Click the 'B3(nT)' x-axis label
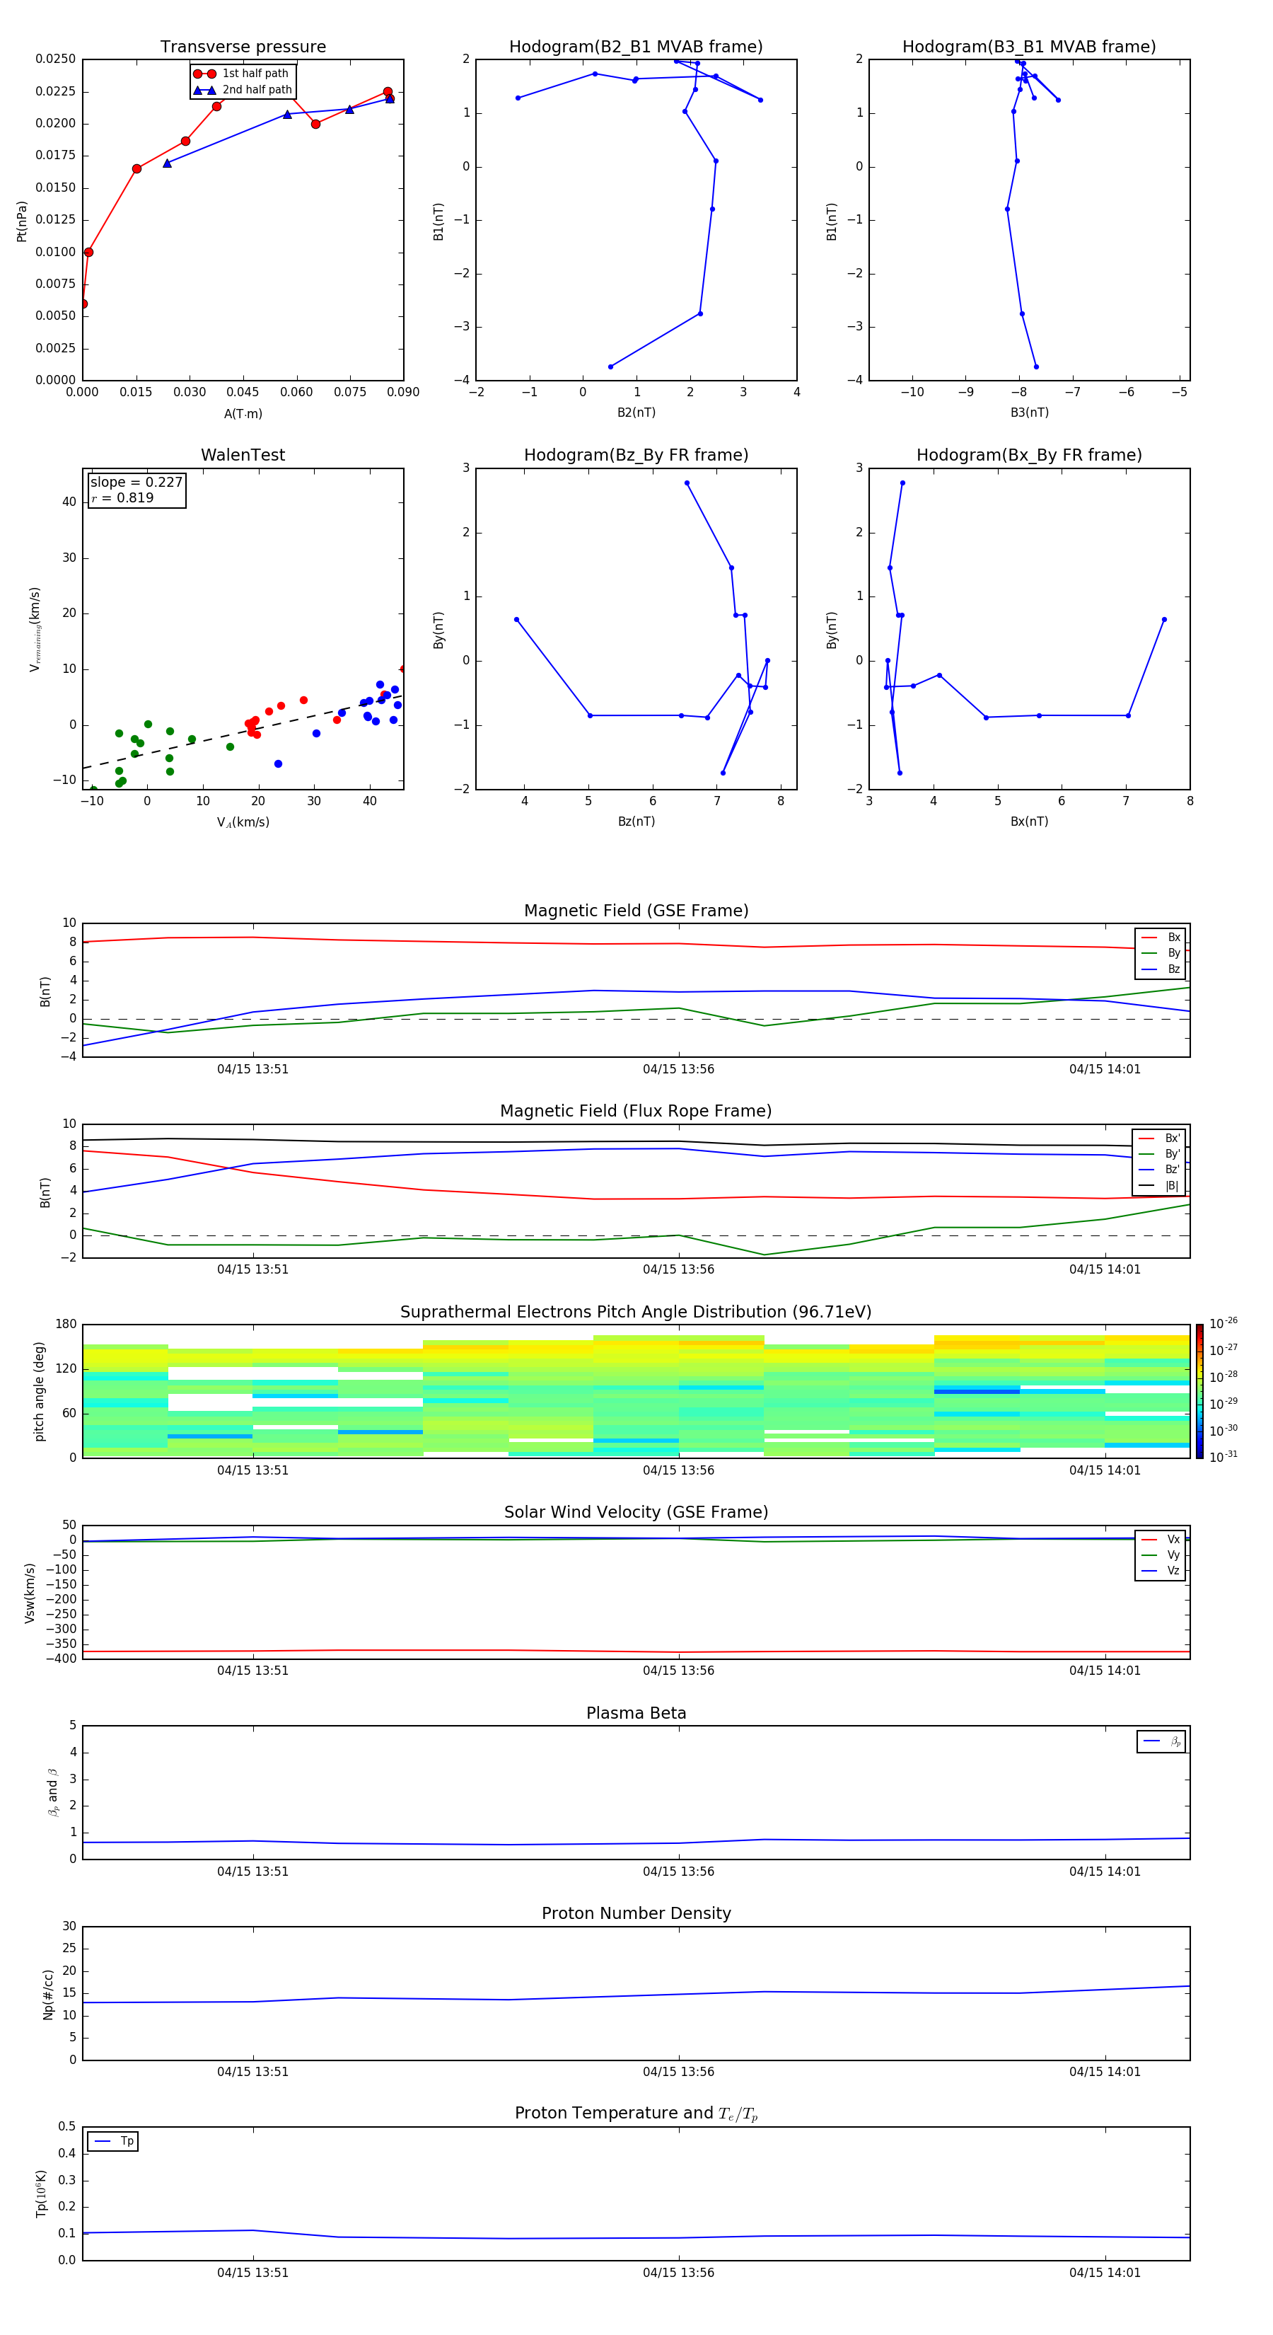 (1029, 413)
